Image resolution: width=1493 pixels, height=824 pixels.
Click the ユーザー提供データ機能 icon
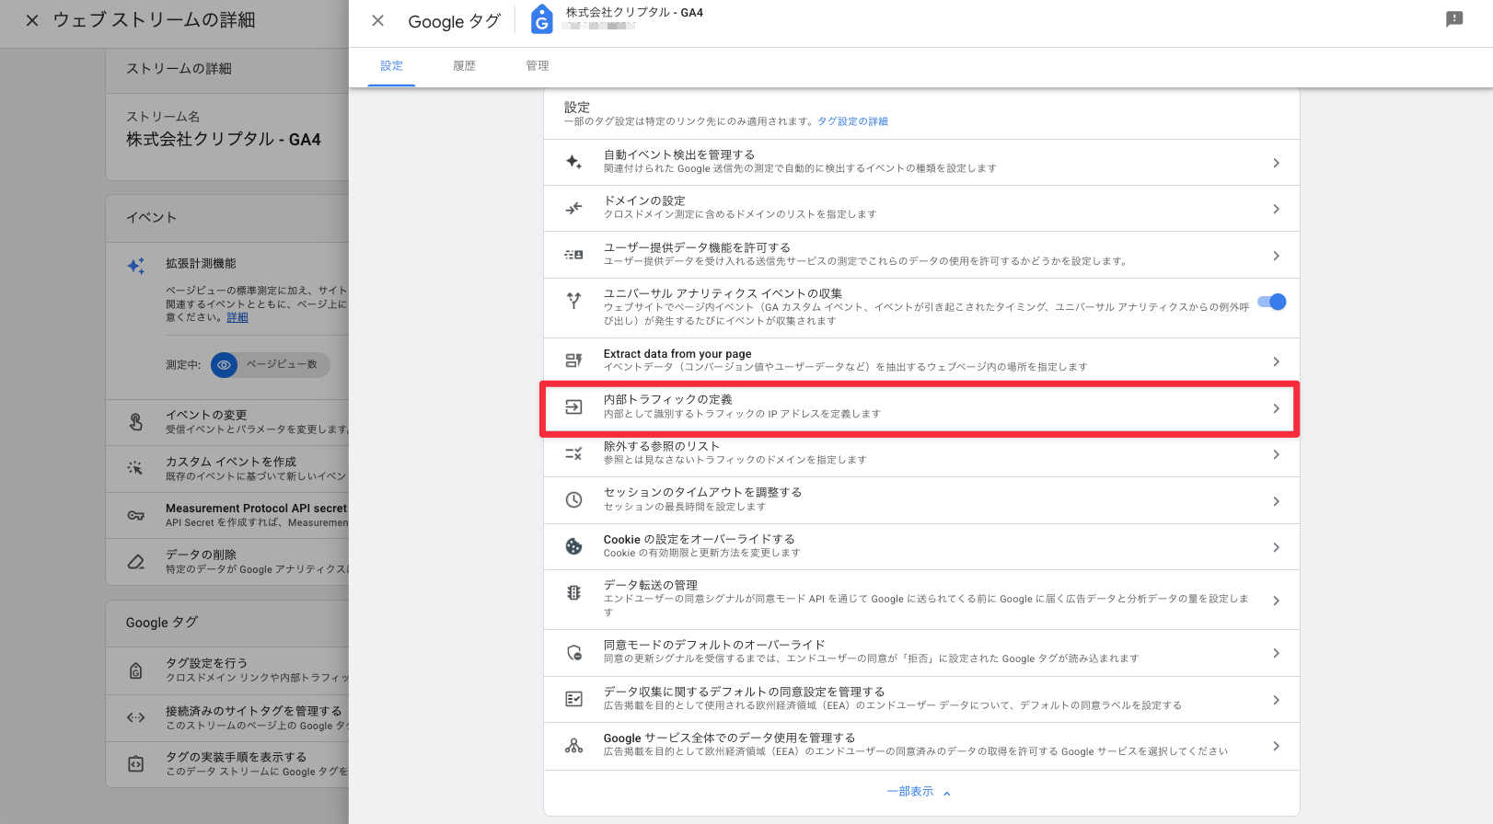pyautogui.click(x=573, y=255)
